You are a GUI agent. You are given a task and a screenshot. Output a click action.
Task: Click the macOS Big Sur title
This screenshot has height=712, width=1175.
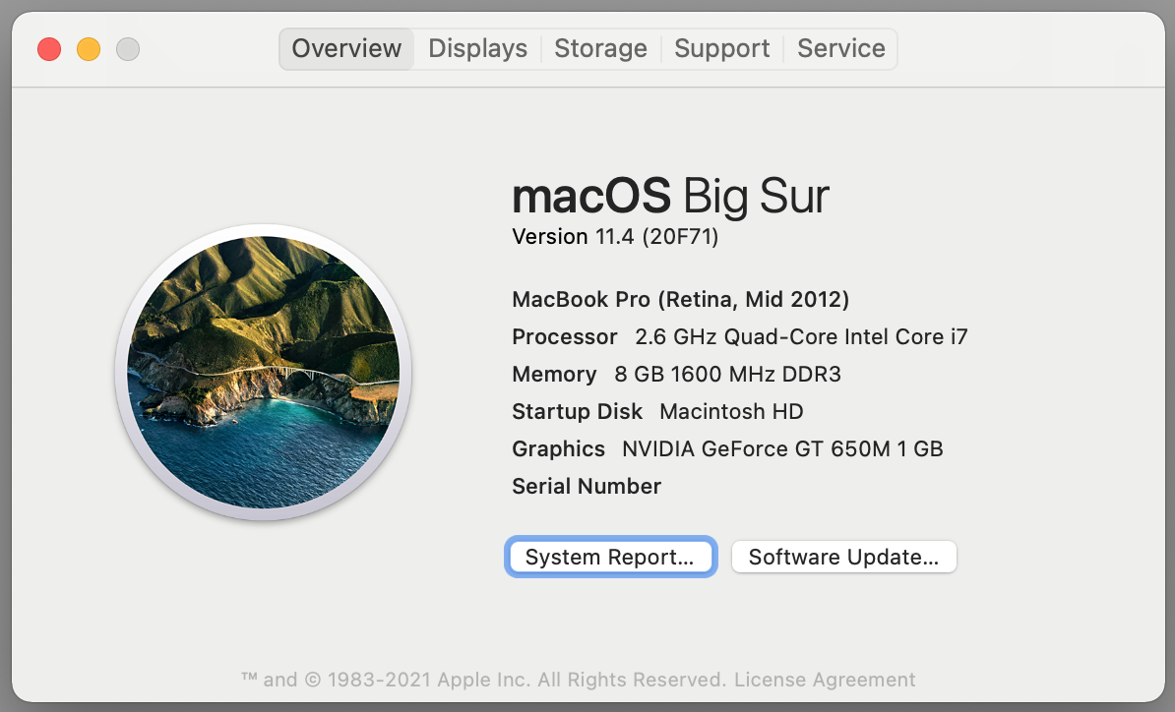tap(670, 196)
